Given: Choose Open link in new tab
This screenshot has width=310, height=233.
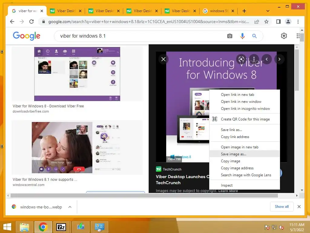Looking at the screenshot, I should point(244,95).
